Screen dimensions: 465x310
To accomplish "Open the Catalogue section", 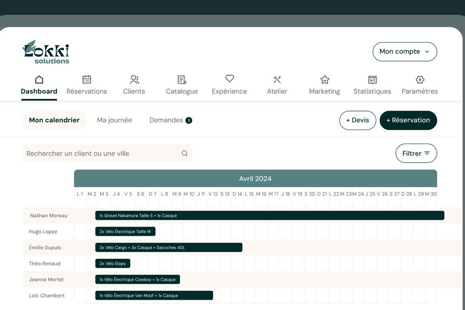I will pyautogui.click(x=182, y=91).
